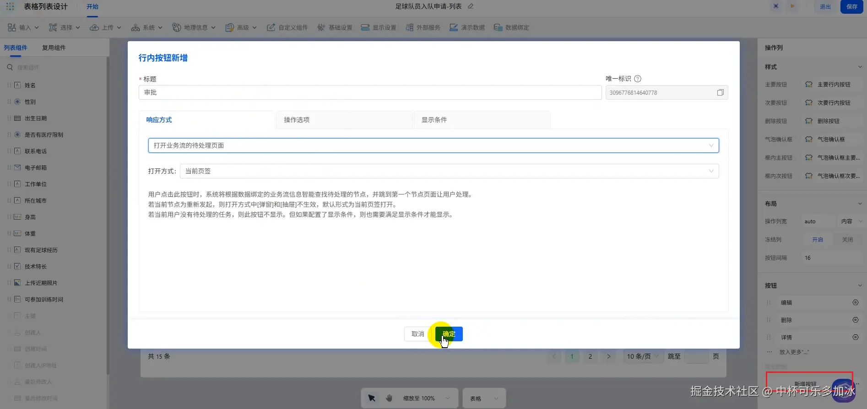Open settings gear for 详情 button
The image size is (867, 409).
pos(855,337)
